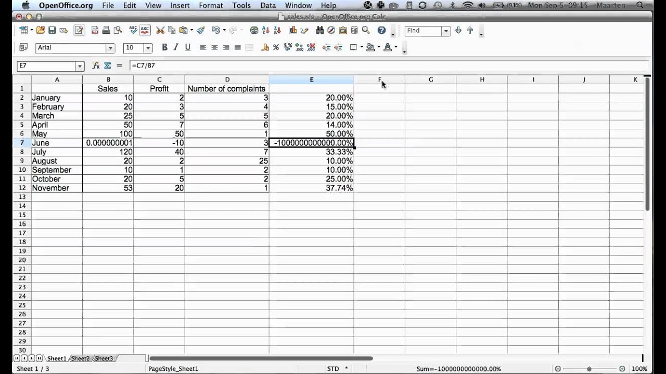
Task: Click the Sum sigma icon
Action: [x=108, y=65]
